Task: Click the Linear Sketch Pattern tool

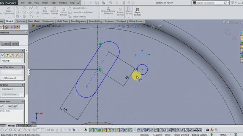Action: click(x=81, y=12)
